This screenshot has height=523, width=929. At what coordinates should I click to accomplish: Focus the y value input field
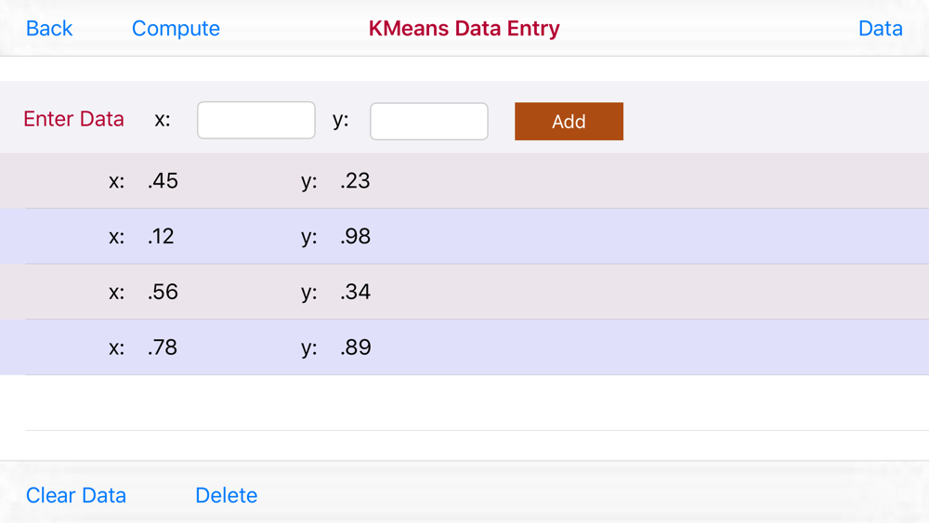tap(429, 122)
